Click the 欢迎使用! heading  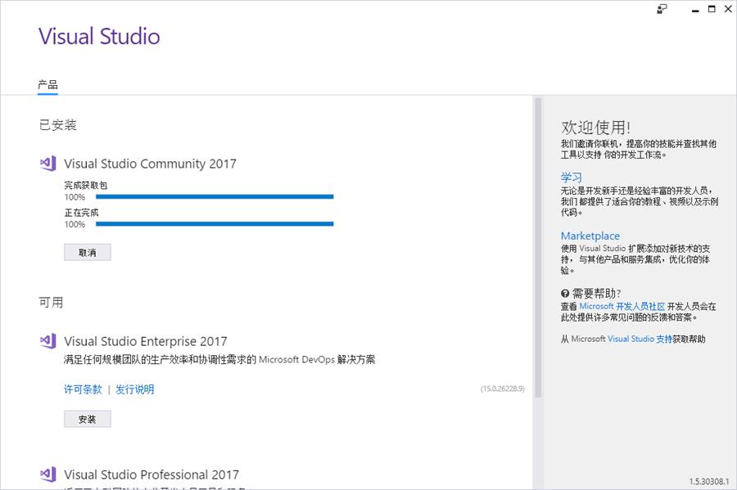click(x=595, y=127)
